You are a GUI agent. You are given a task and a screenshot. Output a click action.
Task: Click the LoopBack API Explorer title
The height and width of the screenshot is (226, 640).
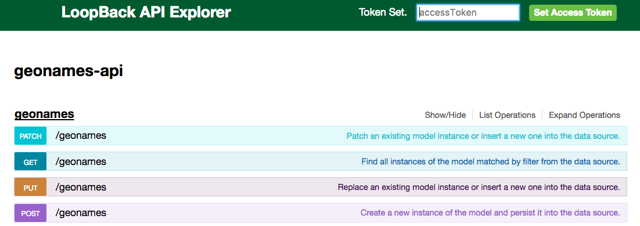coord(146,12)
